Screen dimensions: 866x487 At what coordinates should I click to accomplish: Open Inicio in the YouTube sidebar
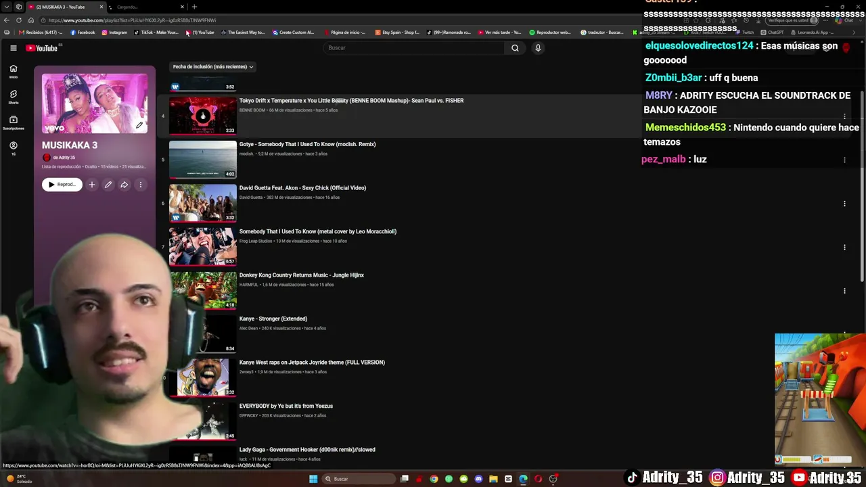click(x=13, y=71)
